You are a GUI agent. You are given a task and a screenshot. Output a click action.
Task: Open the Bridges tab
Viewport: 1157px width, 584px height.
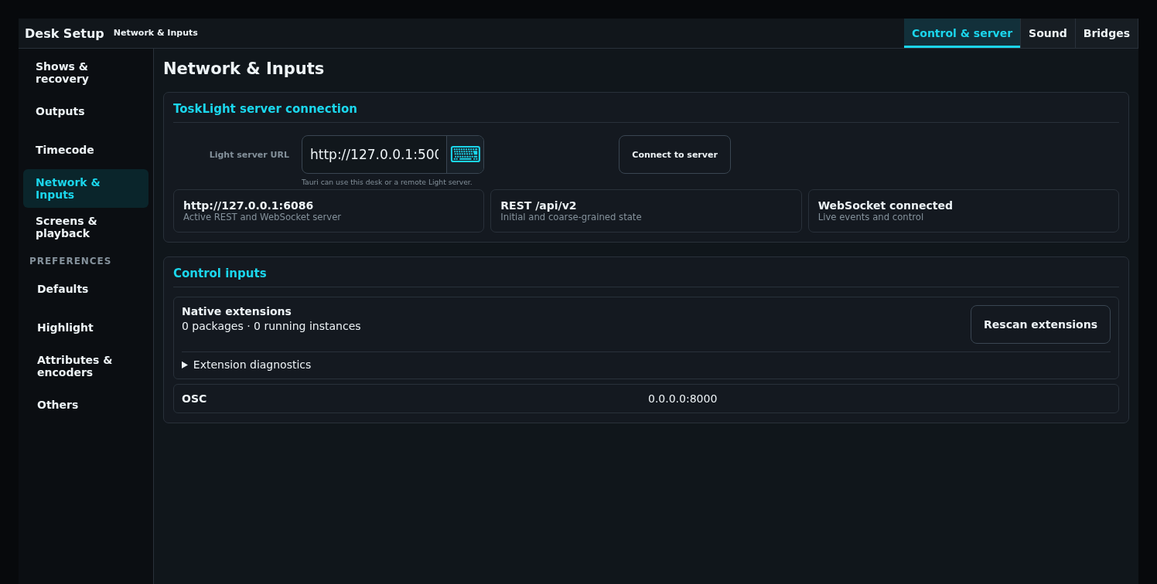(1107, 33)
